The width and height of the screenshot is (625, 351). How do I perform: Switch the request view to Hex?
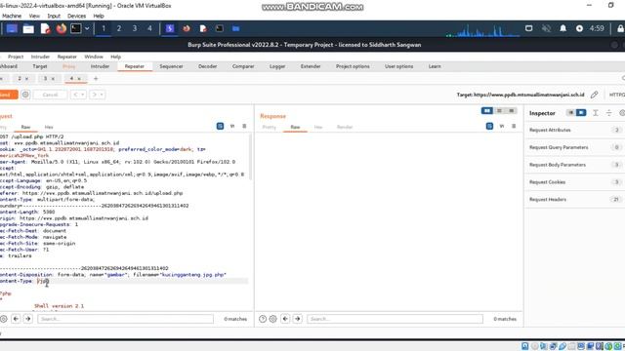[49, 127]
